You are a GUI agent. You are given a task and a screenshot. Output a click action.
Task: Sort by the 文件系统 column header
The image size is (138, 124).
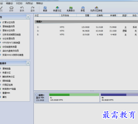tap(68, 15)
